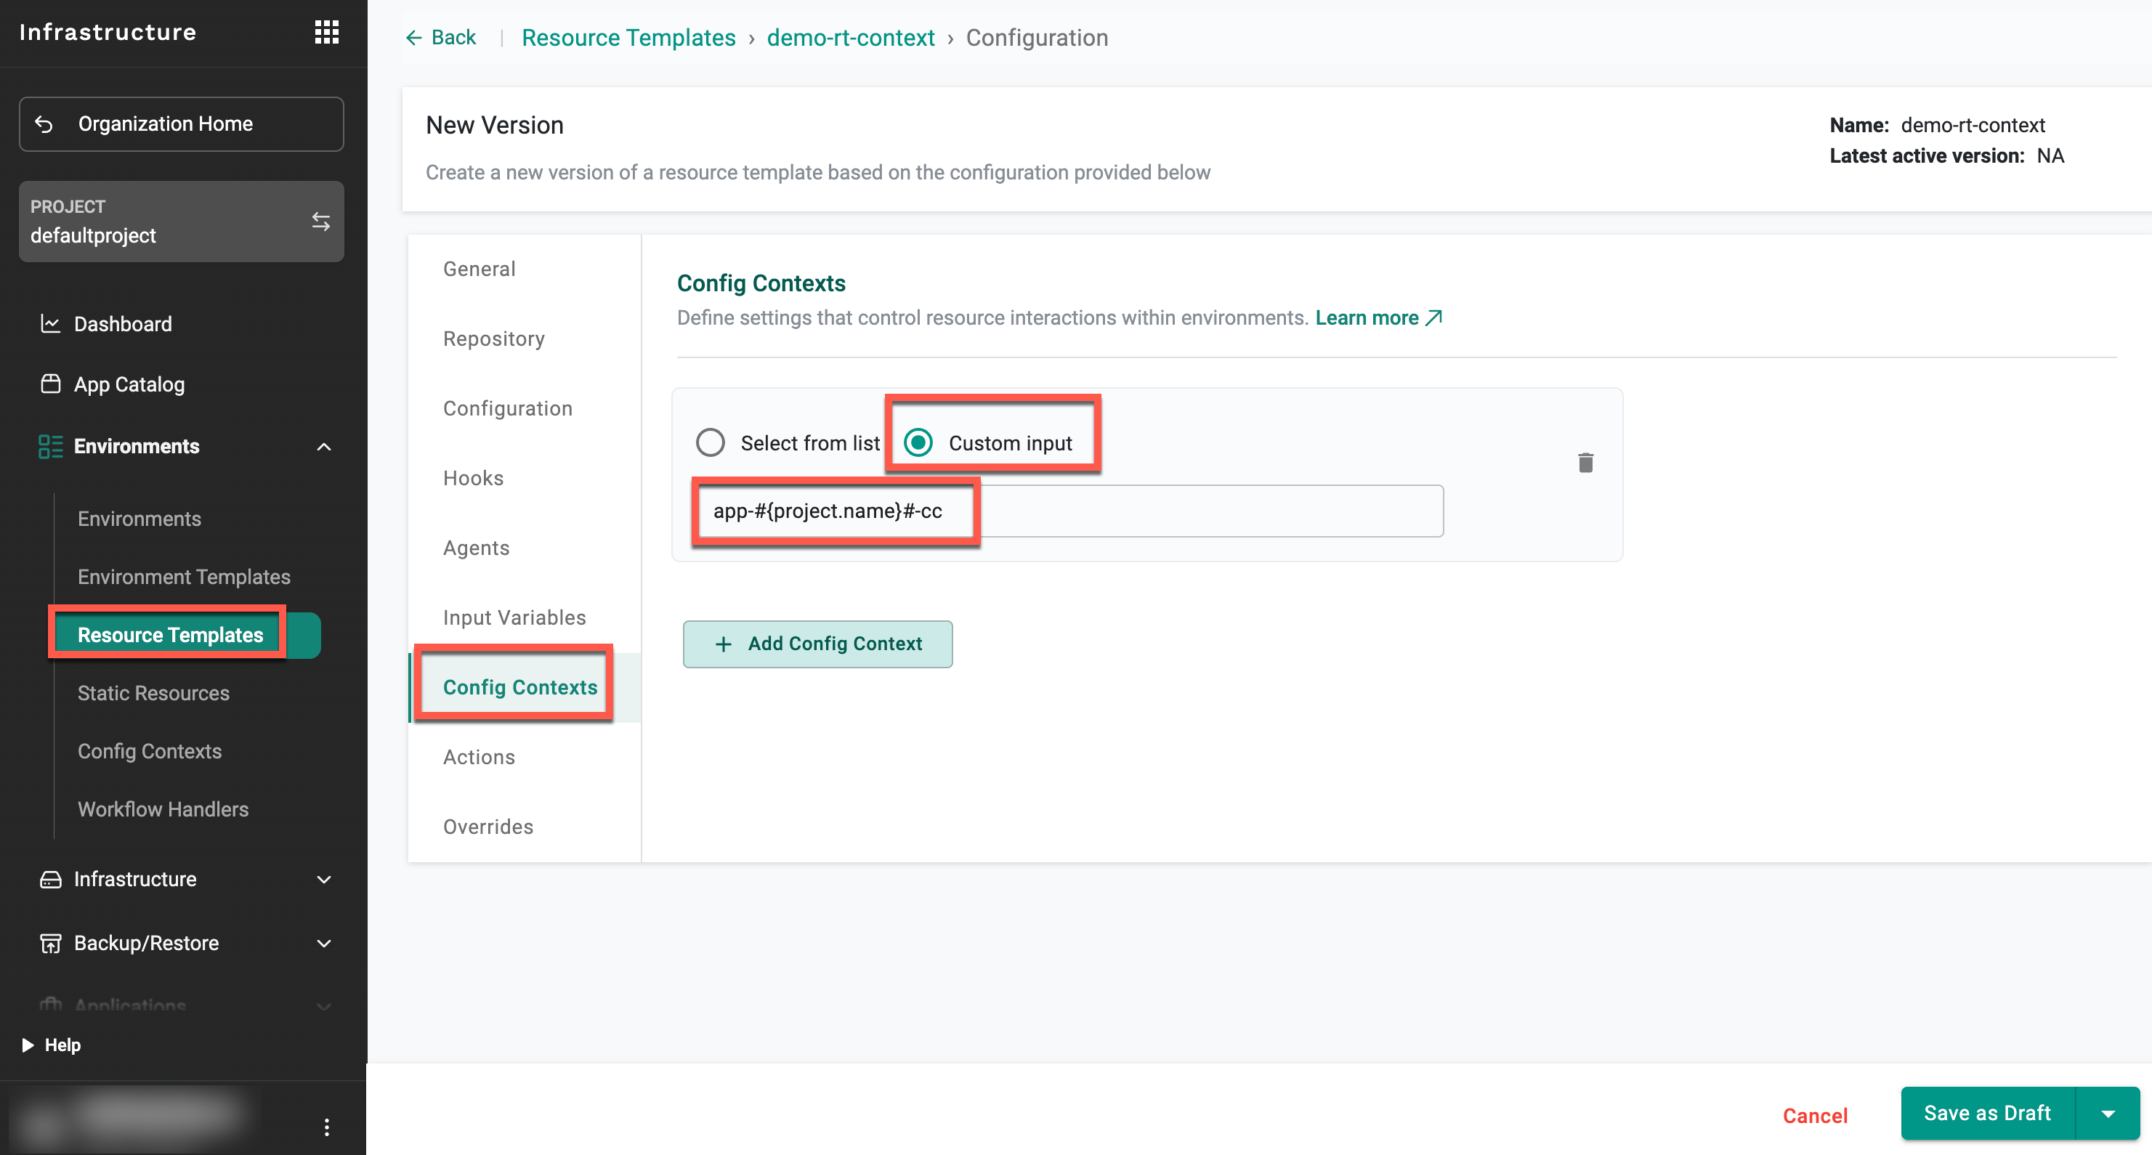Switch to the Input Variables tab
This screenshot has width=2152, height=1155.
pos(514,617)
